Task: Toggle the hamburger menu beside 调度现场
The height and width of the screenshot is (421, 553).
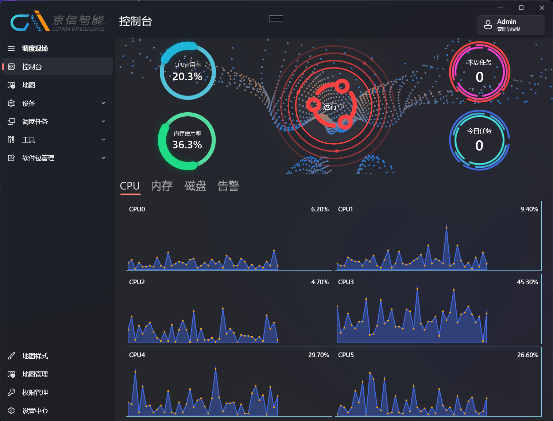Action: coord(11,48)
